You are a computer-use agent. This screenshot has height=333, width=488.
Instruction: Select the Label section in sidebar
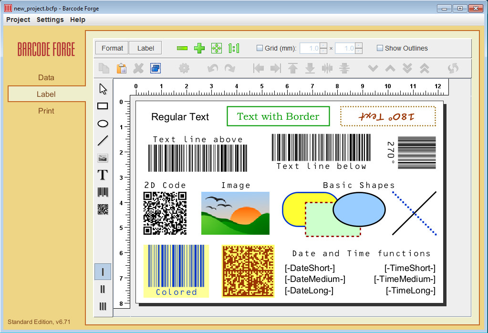pos(46,94)
